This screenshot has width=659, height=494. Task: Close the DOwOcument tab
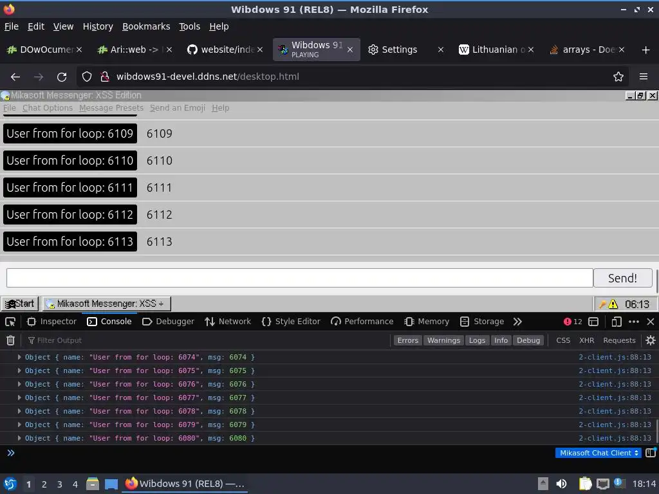tap(79, 50)
